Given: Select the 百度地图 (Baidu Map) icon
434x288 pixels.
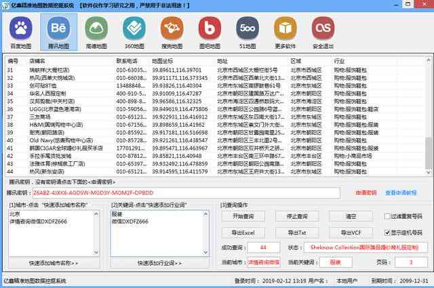Looking at the screenshot, I should coord(21,33).
